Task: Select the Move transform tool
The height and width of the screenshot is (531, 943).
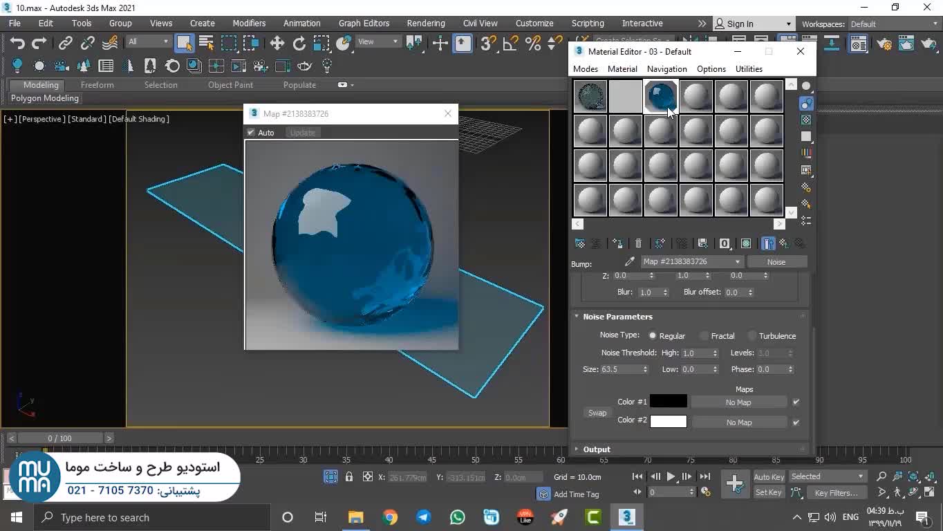Action: (277, 44)
